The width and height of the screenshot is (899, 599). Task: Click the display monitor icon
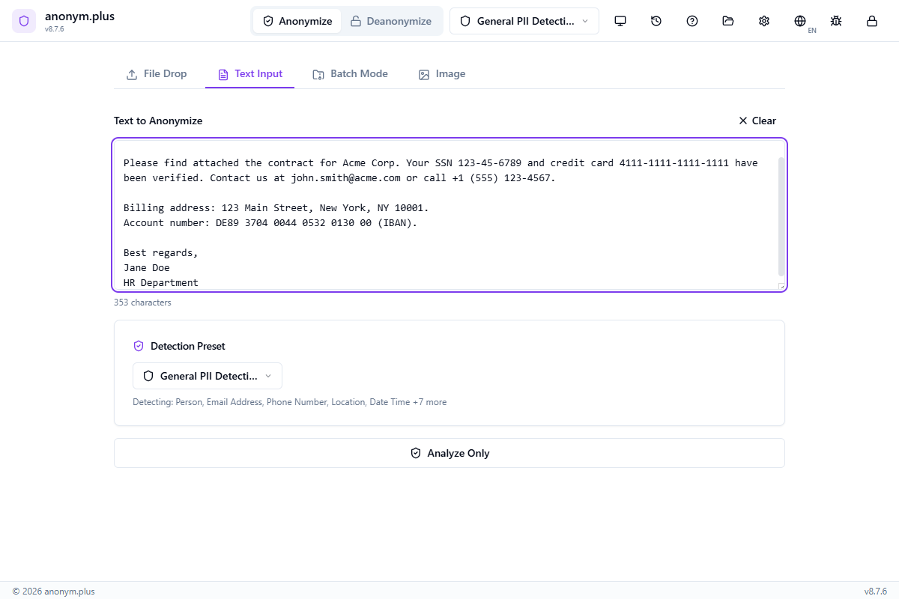[620, 21]
